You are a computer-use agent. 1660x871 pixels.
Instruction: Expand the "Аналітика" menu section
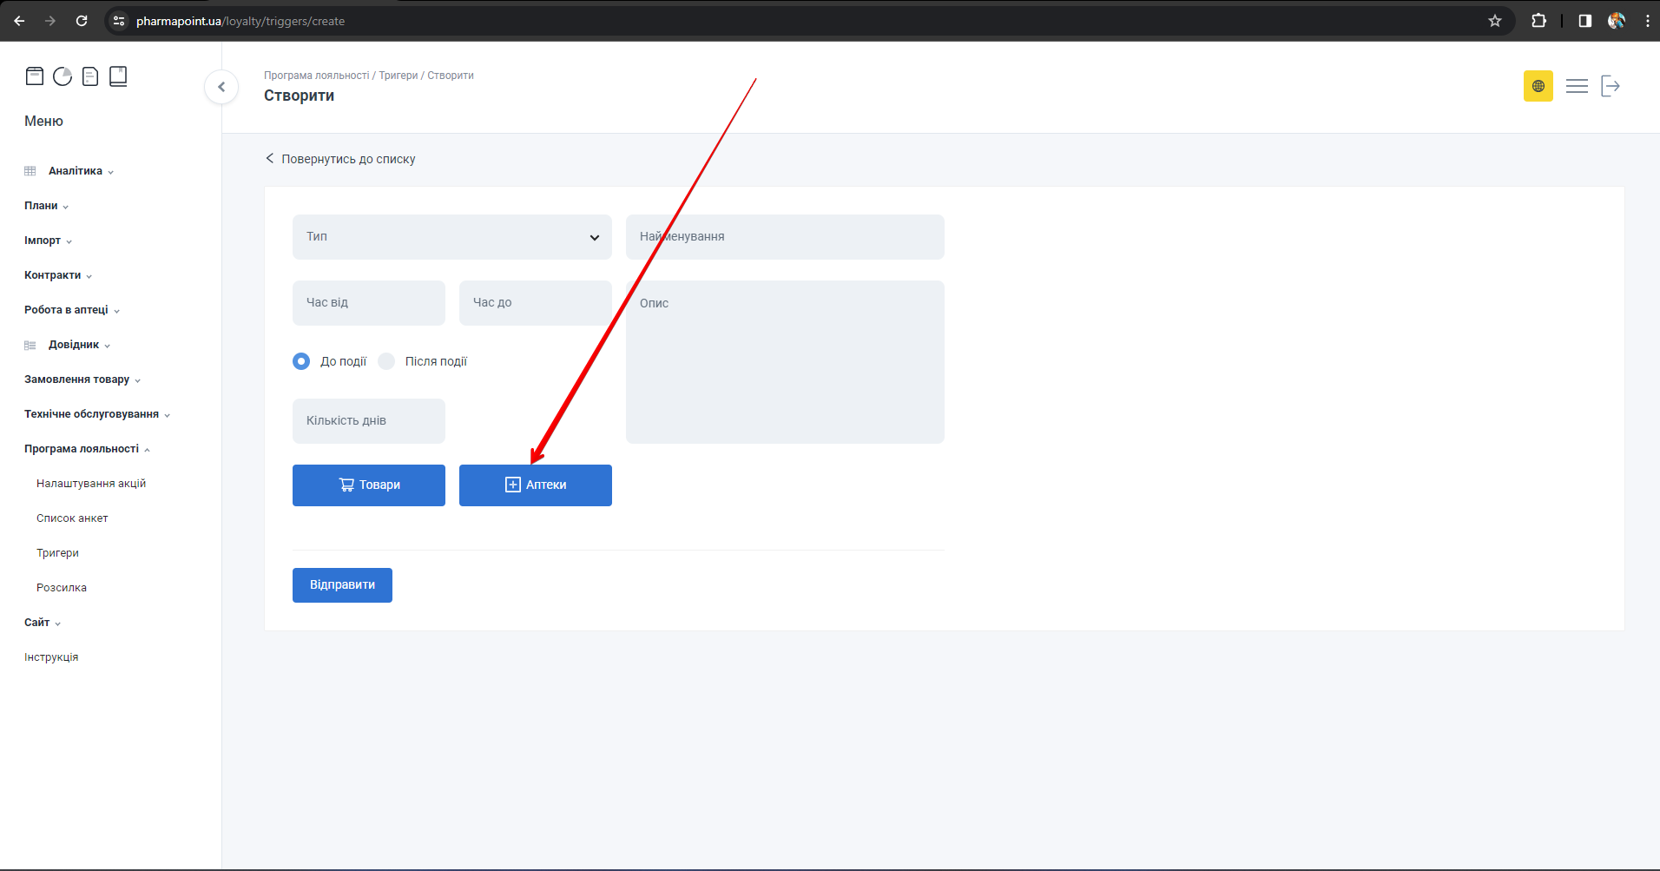[x=76, y=171]
